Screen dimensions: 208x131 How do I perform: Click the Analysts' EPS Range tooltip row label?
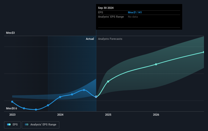tap(111, 17)
